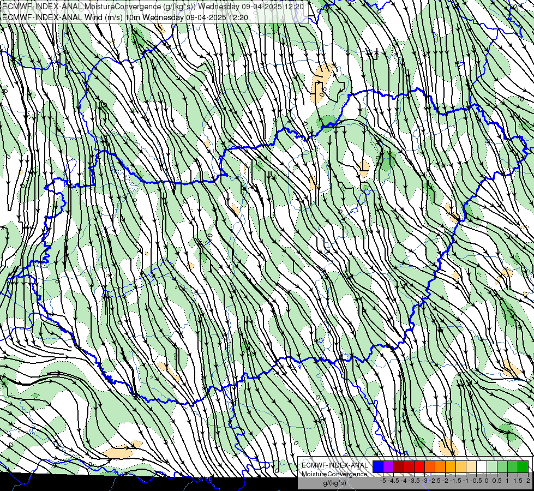This screenshot has height=491, width=534.
Task: Click the purple swatch in the legend
Action: (388, 466)
